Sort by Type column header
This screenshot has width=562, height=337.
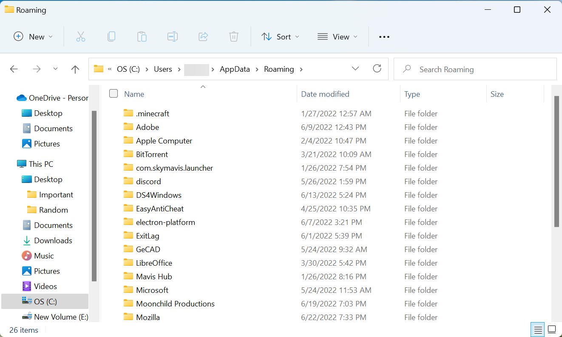tap(412, 94)
